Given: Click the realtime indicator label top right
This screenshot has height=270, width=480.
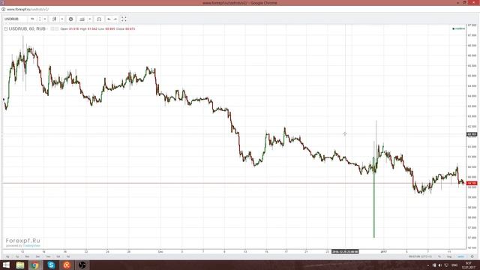Looking at the screenshot, I should pyautogui.click(x=458, y=28).
